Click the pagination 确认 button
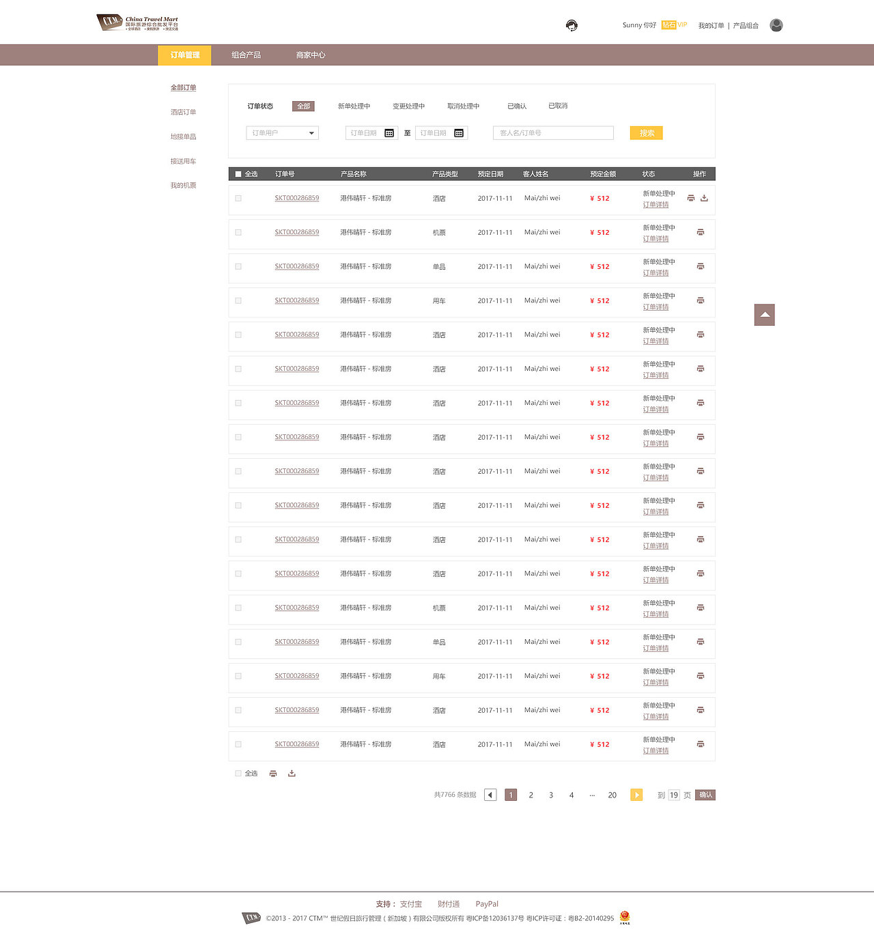The width and height of the screenshot is (874, 947). tap(705, 795)
